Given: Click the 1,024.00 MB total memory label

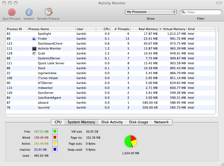Looking at the screenshot, I should (130, 153).
